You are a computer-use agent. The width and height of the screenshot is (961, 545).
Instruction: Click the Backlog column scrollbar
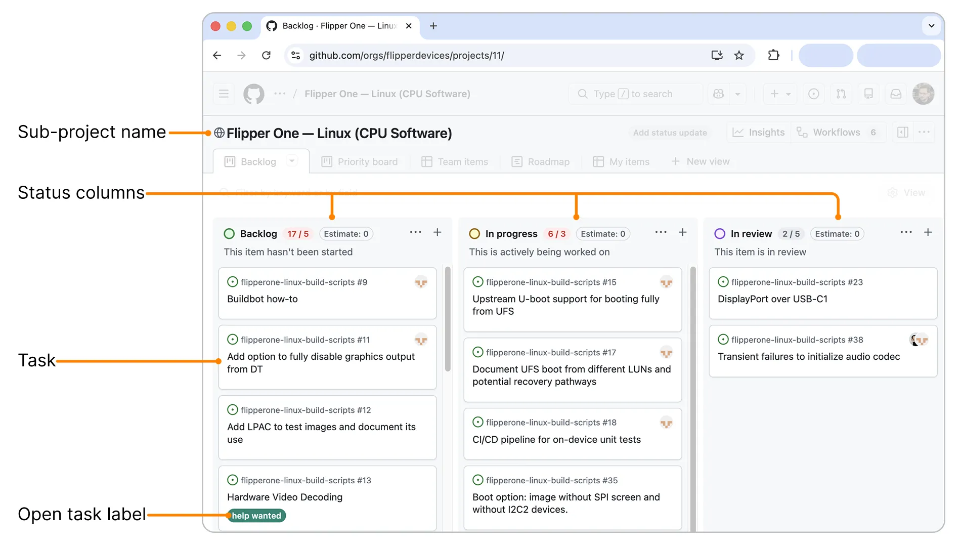448,319
